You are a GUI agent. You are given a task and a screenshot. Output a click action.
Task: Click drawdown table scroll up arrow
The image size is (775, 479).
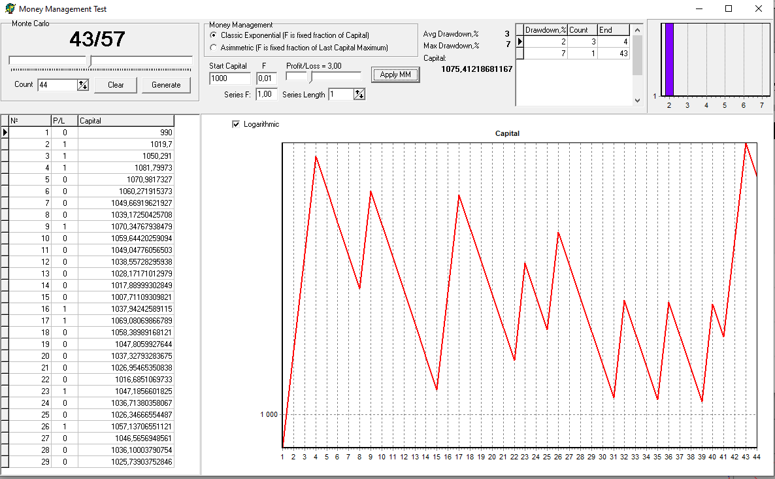(x=637, y=30)
